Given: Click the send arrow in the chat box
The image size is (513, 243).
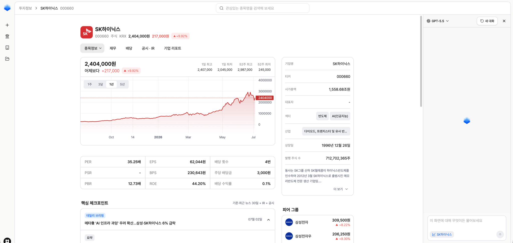Looking at the screenshot, I should click(x=500, y=234).
